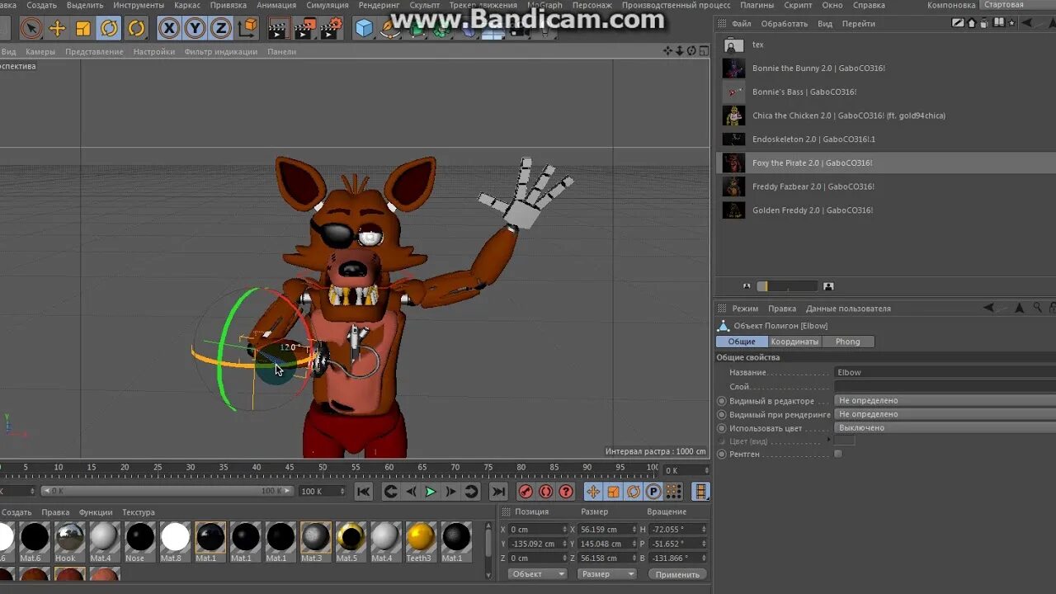Open keyframe selection question icon
This screenshot has width=1056, height=594.
566,492
